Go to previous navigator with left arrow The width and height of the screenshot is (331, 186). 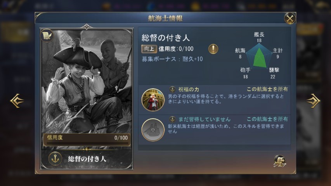pos(17,101)
